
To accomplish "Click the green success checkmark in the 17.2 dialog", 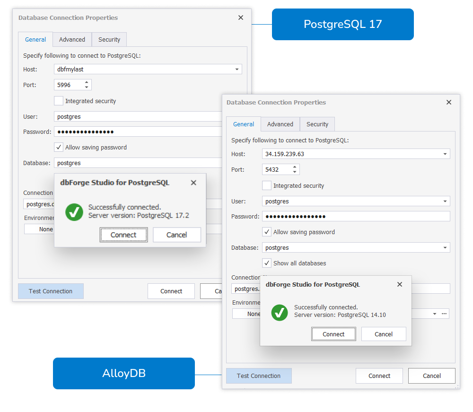I will [x=74, y=212].
